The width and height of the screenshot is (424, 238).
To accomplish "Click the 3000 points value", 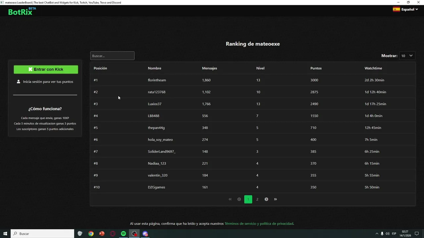I will click(x=314, y=80).
